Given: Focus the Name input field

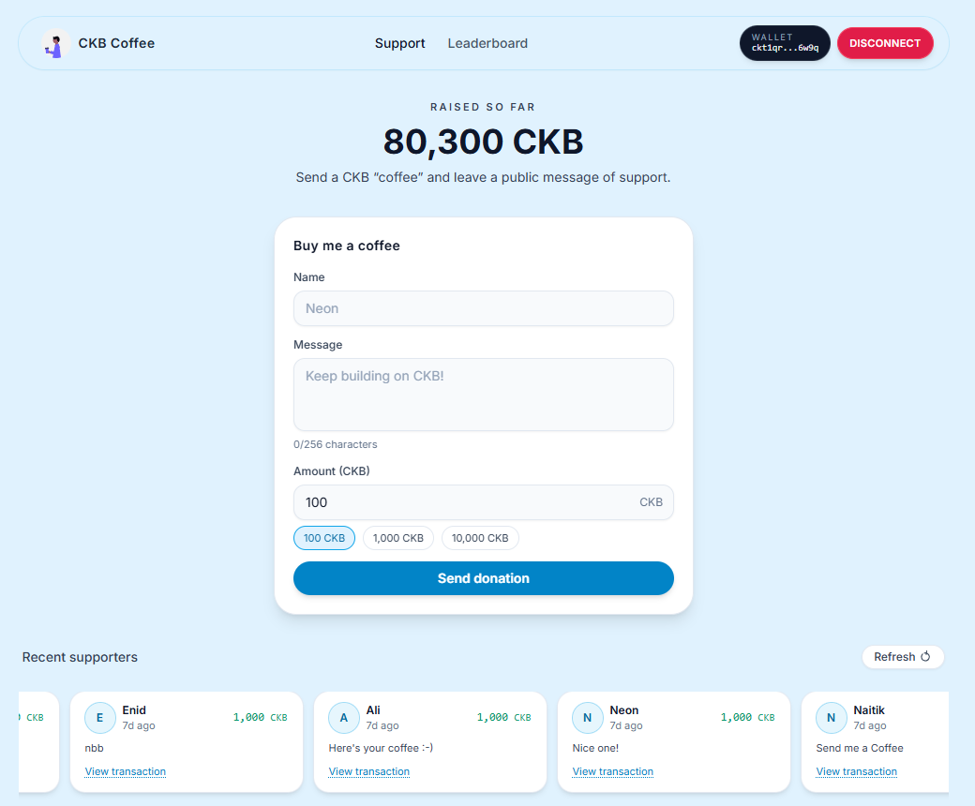Looking at the screenshot, I should point(484,308).
